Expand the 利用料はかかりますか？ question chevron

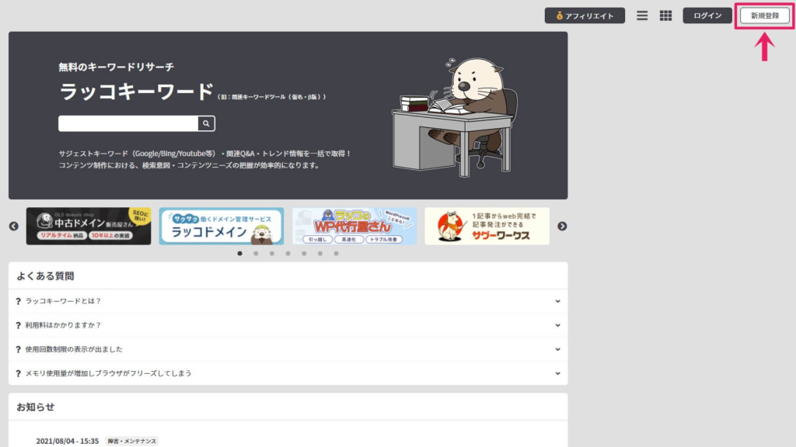pyautogui.click(x=557, y=325)
